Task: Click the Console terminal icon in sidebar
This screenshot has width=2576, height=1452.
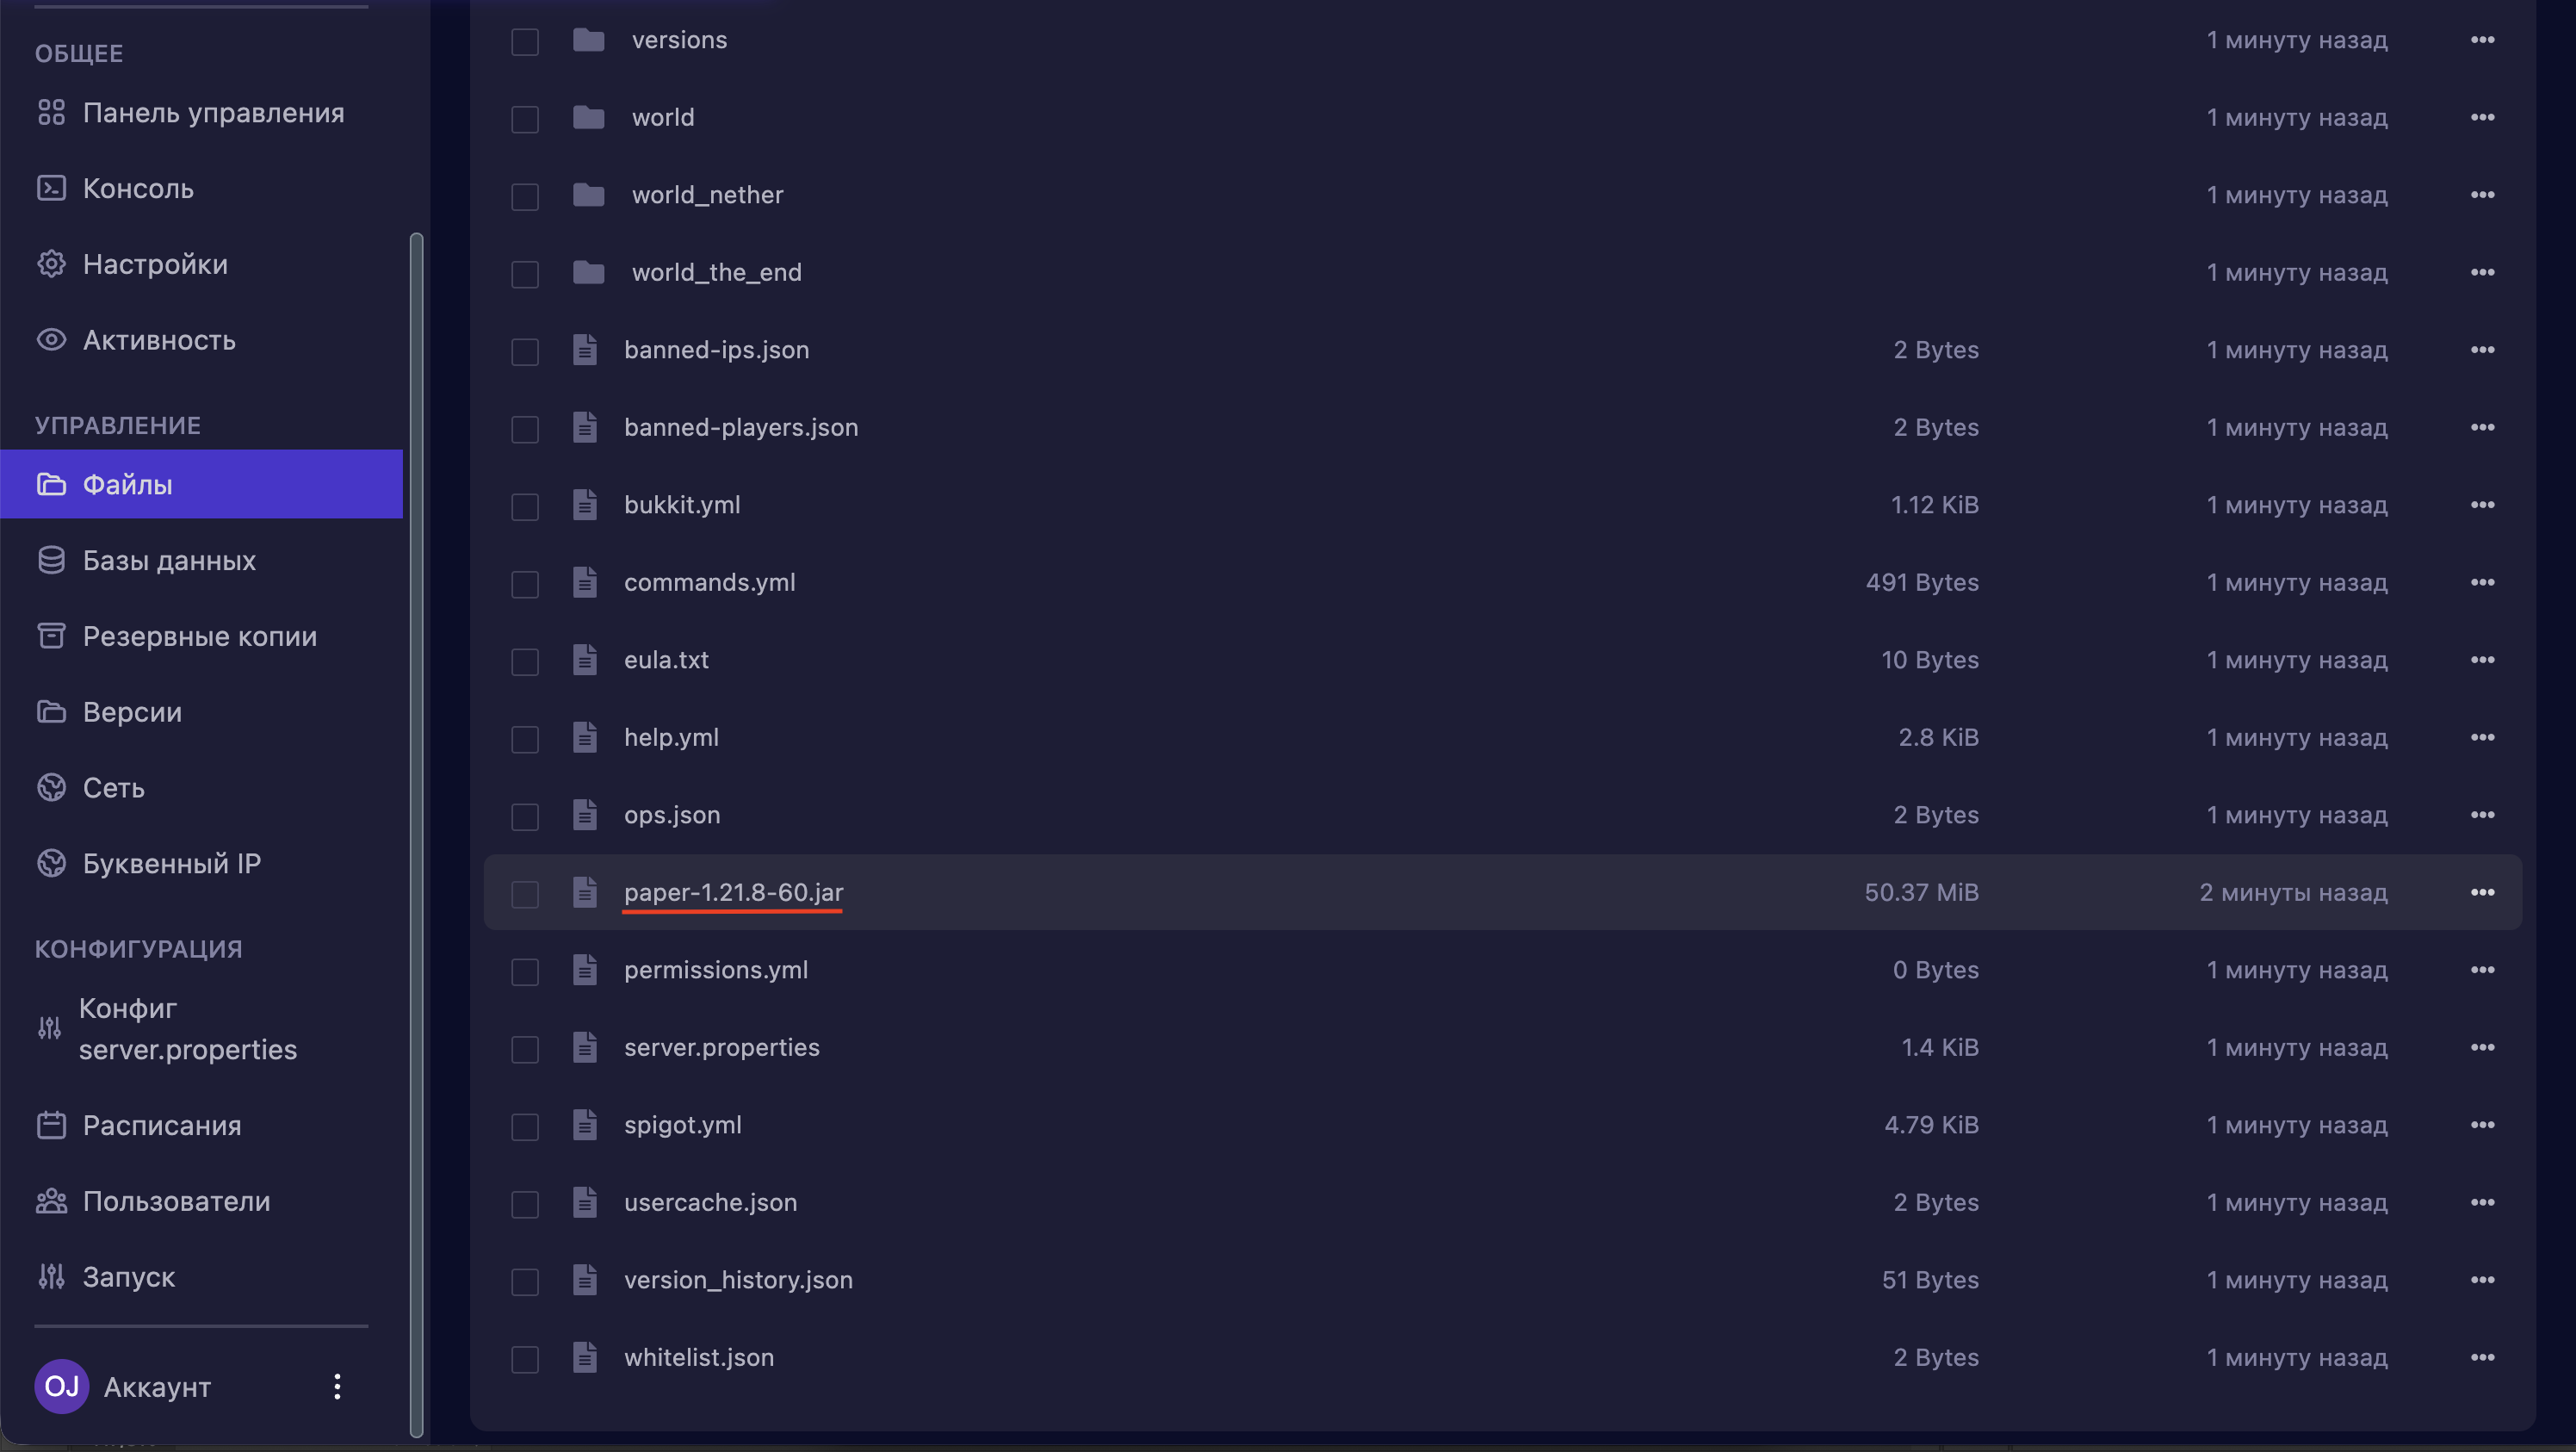Action: pyautogui.click(x=51, y=188)
